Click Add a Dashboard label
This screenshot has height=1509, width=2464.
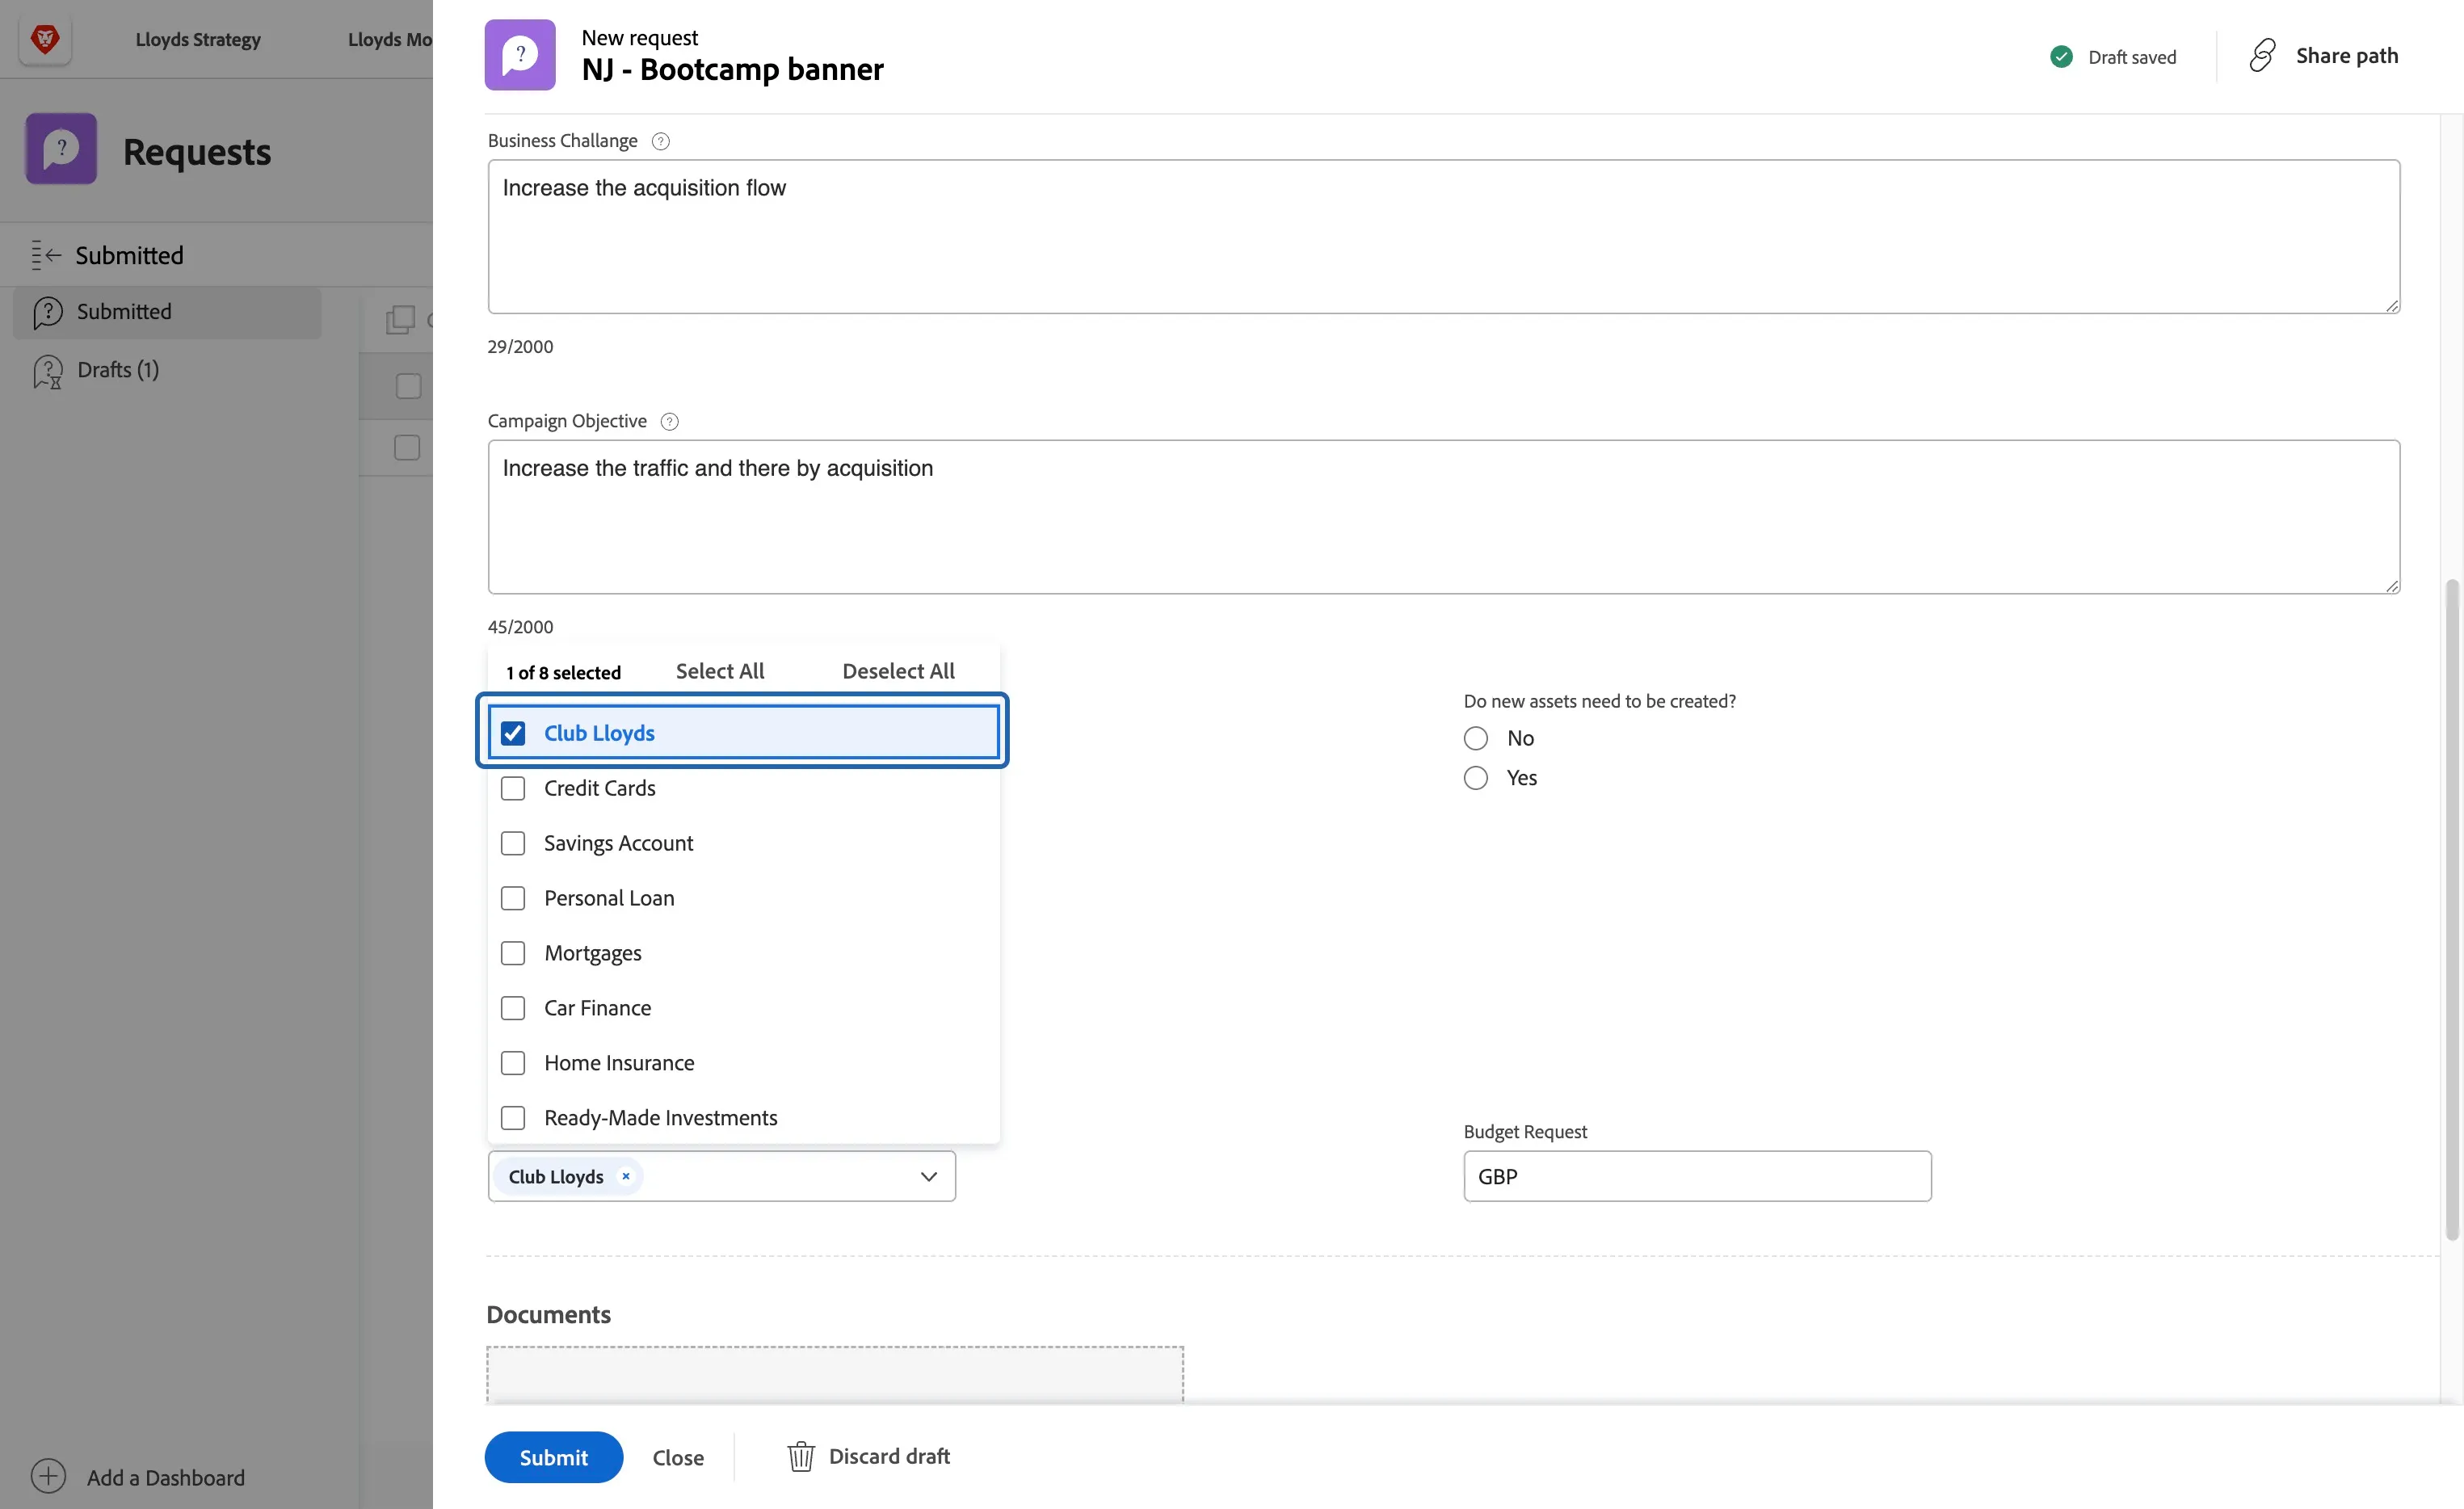point(166,1477)
